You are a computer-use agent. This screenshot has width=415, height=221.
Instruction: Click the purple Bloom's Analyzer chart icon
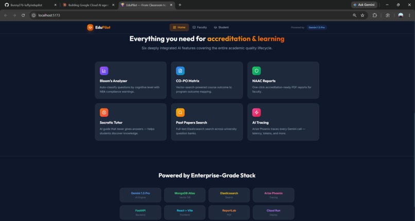tap(104, 71)
